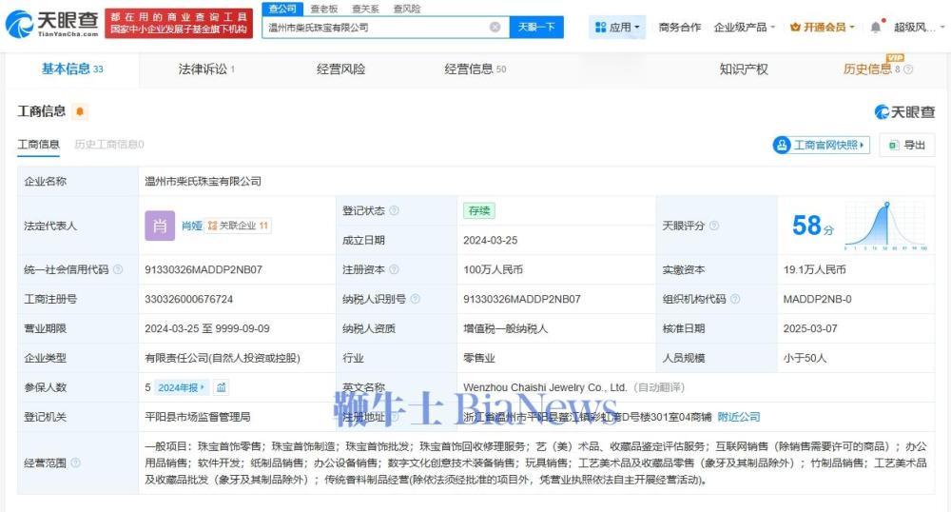Open 关联企业 11 related companies tag
The width and height of the screenshot is (951, 512).
coord(238,226)
